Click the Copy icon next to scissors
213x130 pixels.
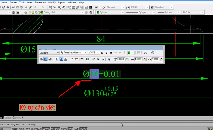click(x=17, y=7)
